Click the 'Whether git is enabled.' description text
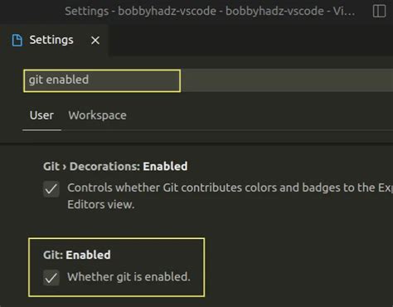 (x=129, y=277)
